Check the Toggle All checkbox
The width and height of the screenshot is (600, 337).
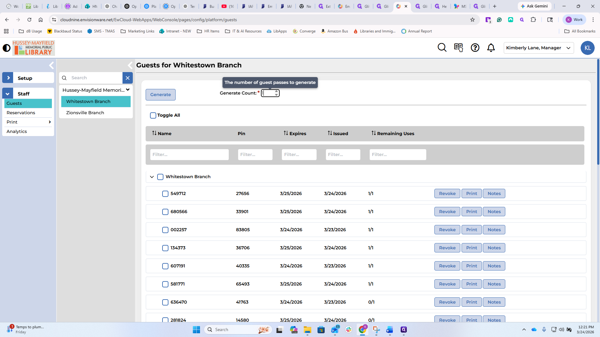pos(153,115)
